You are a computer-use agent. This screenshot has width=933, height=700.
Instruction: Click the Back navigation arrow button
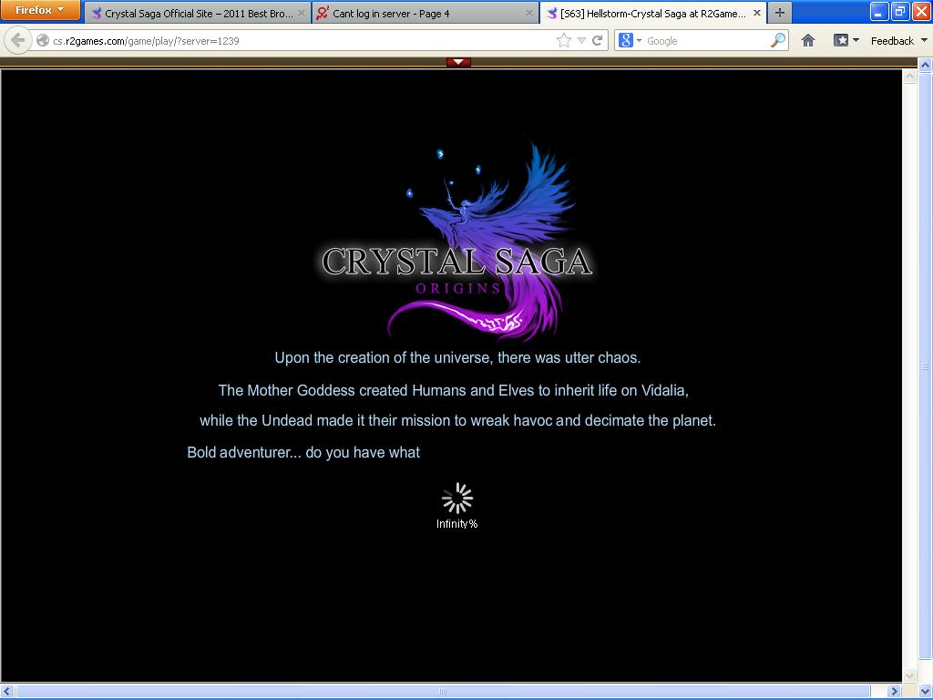[x=18, y=40]
